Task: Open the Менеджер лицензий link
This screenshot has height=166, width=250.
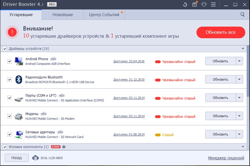Action: pyautogui.click(x=226, y=158)
